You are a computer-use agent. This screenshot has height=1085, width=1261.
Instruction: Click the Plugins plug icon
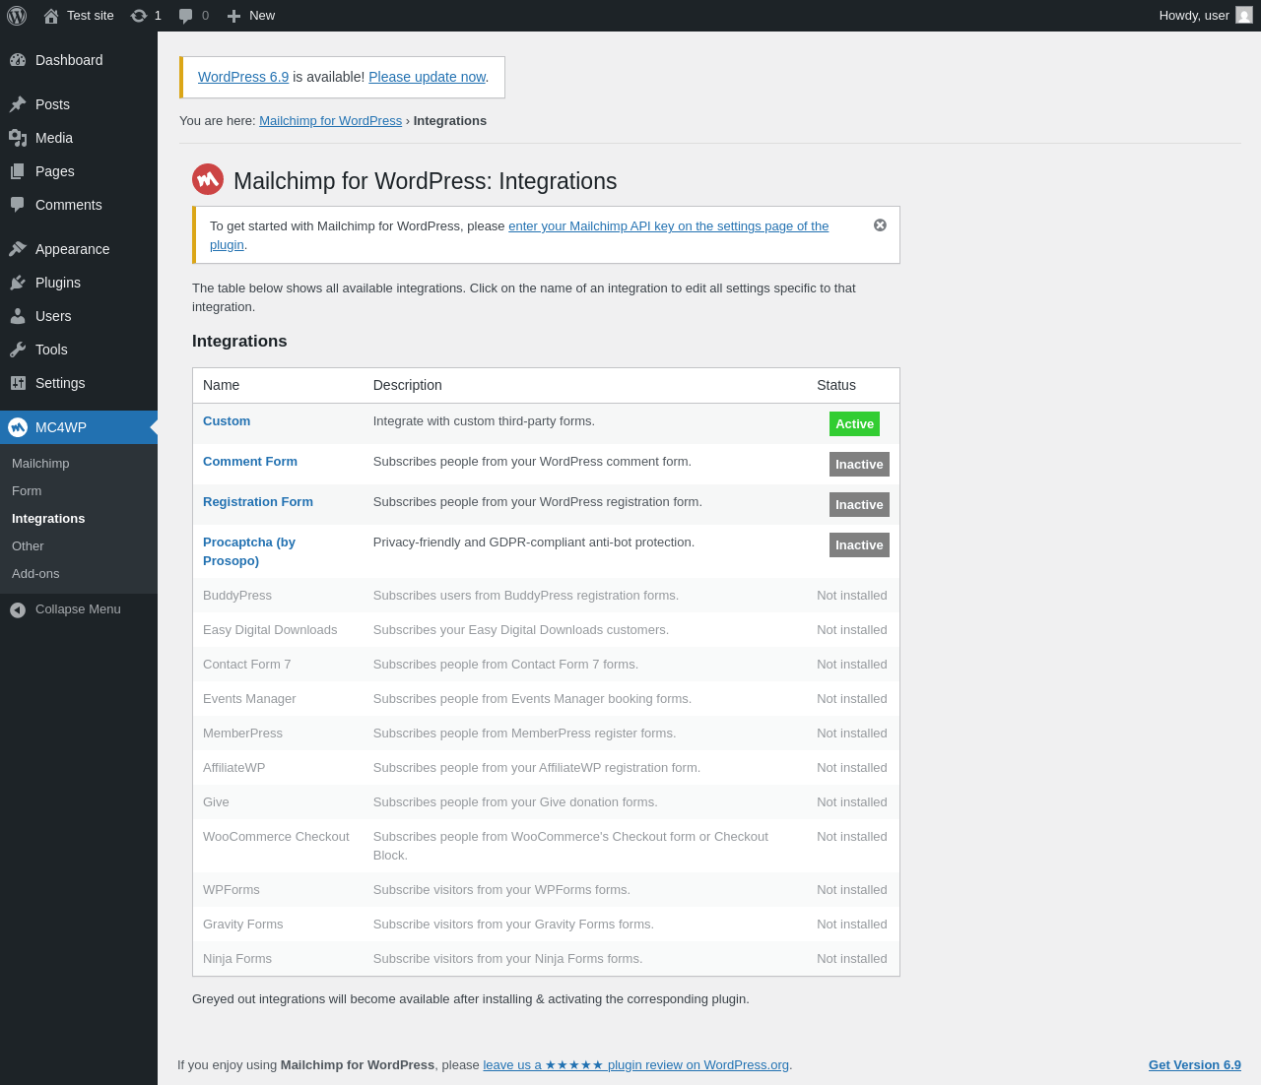pos(18,283)
